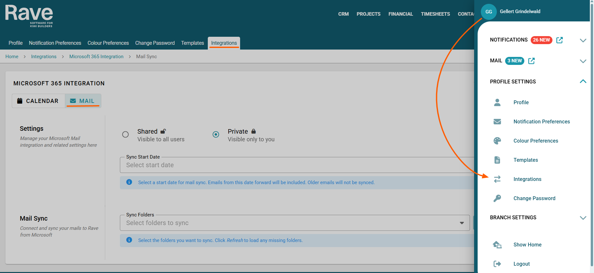
Task: Open Change Password in side panel
Action: [535, 198]
